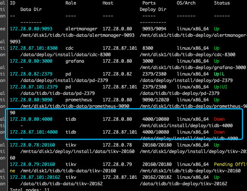Click the OS/Arch column header
Viewport: 247px width, 191px height.
click(186, 3)
